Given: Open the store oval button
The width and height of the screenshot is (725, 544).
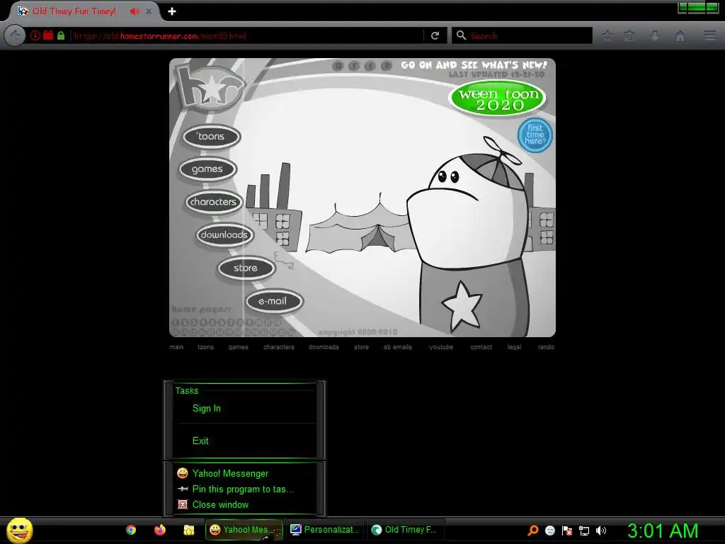Looking at the screenshot, I should 246,268.
